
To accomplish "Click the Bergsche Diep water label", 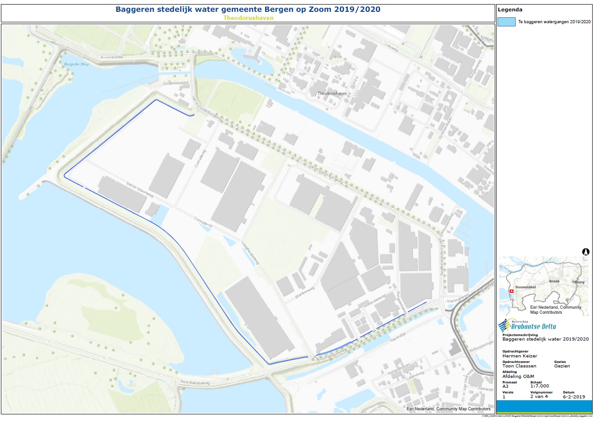I will (x=76, y=64).
